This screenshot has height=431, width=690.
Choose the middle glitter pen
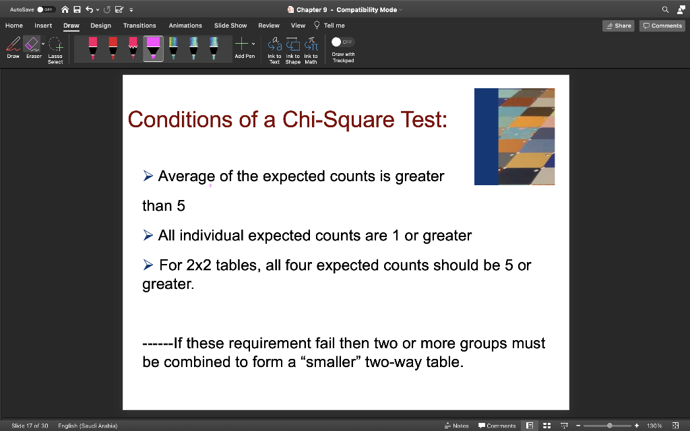pyautogui.click(x=193, y=48)
